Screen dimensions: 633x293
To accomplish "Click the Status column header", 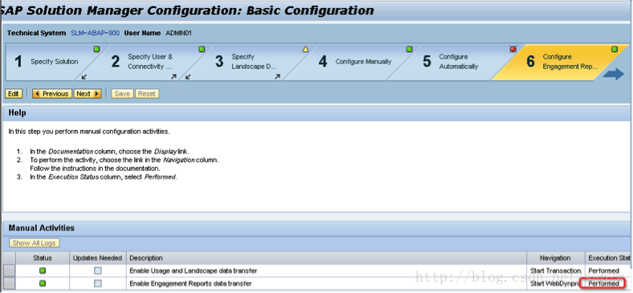I will click(x=43, y=258).
